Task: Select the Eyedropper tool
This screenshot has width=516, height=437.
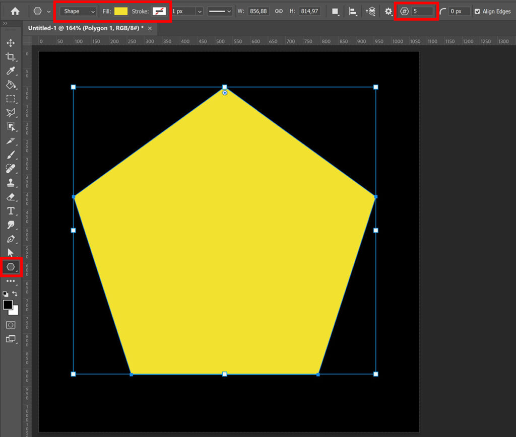Action: (x=11, y=71)
